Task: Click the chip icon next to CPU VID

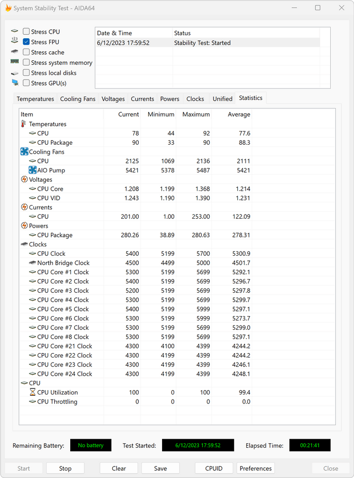Action: point(33,198)
